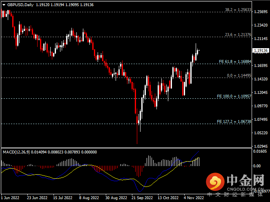
Task: Select the 38.2 = 1.25633 Fibonacci label
Action: 238,10
